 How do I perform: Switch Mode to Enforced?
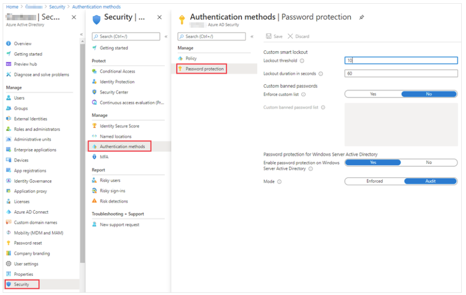point(374,181)
